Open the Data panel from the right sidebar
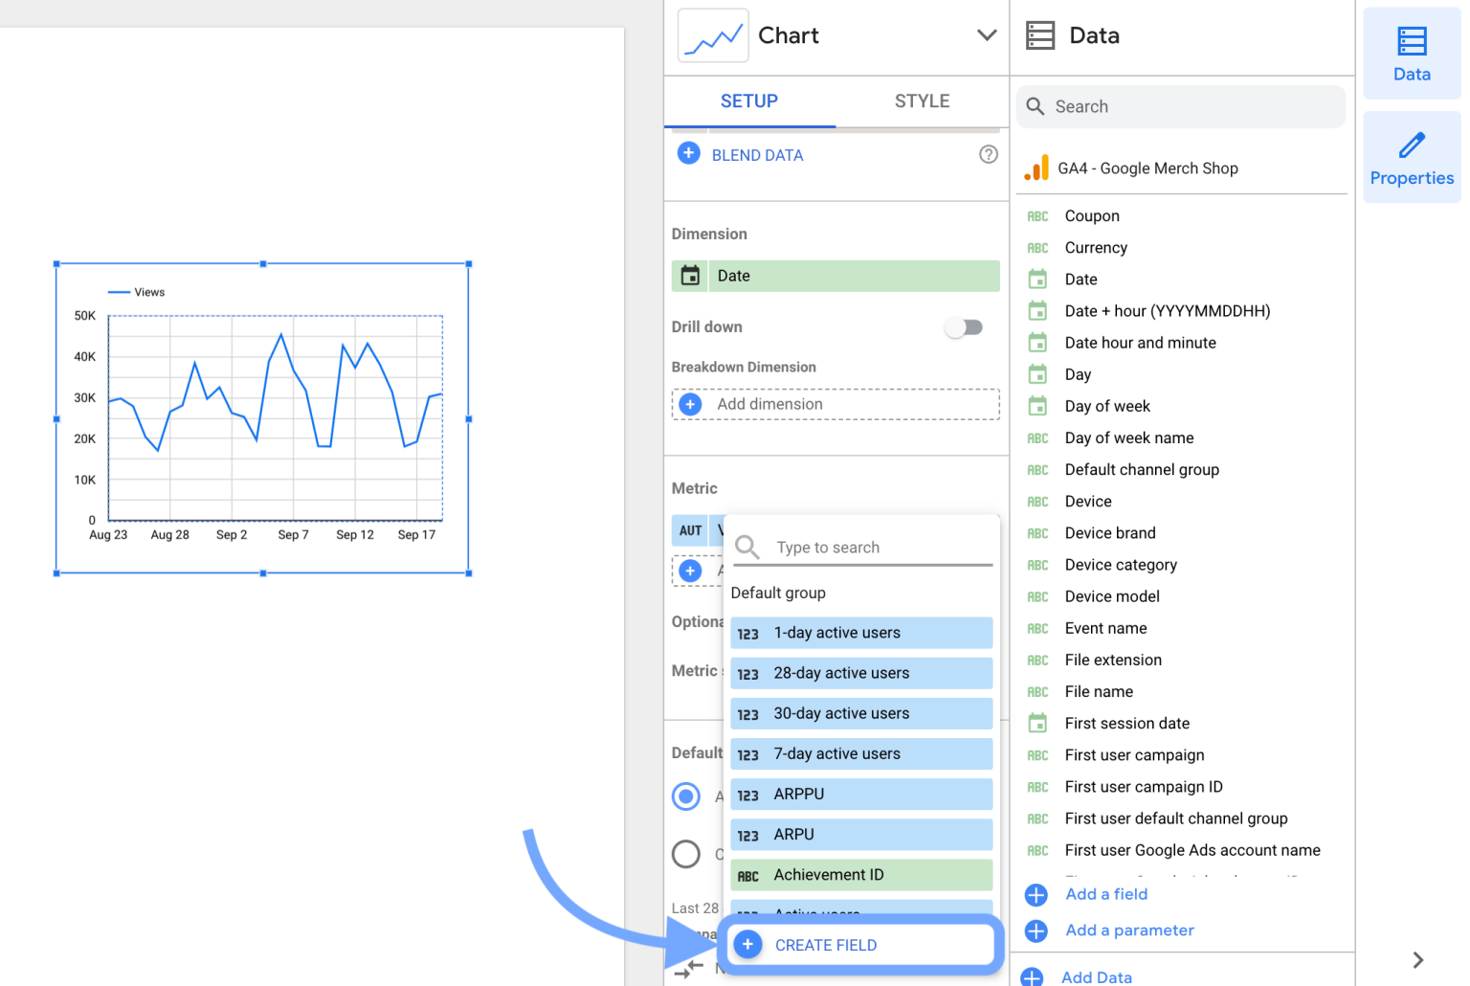The height and width of the screenshot is (986, 1470). click(x=1412, y=53)
